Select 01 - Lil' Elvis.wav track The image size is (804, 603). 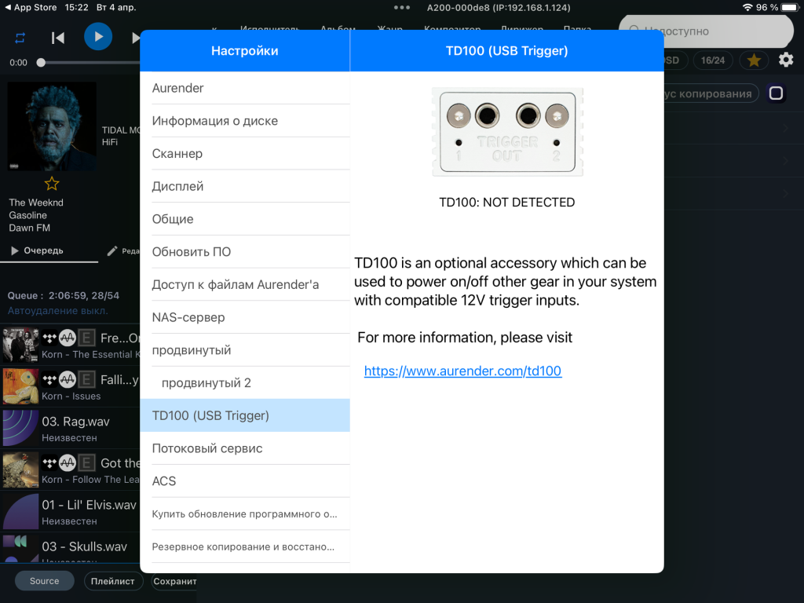(x=70, y=512)
